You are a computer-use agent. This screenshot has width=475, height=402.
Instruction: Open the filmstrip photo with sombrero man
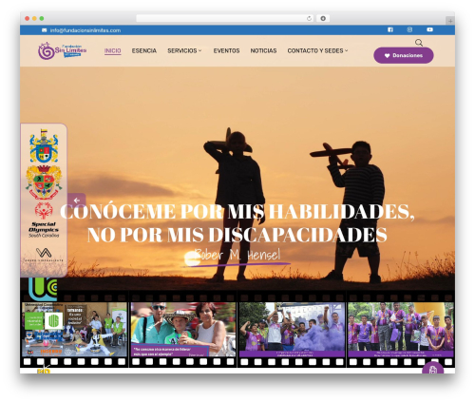183,330
